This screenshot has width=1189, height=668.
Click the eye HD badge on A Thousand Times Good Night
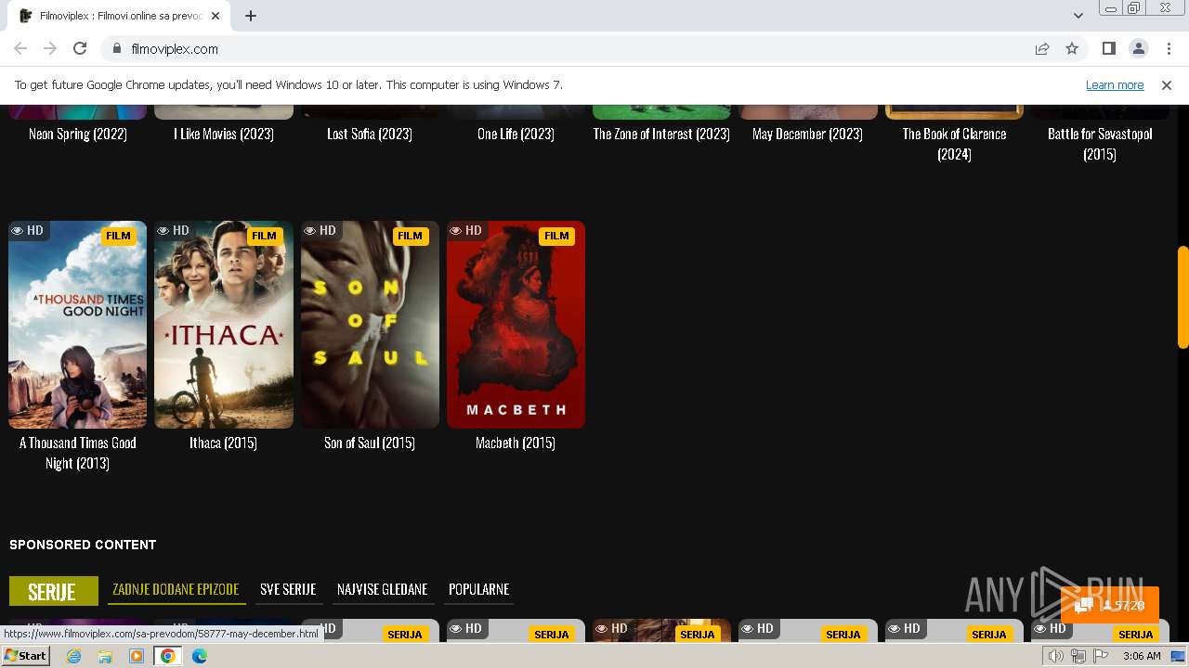pyautogui.click(x=27, y=230)
